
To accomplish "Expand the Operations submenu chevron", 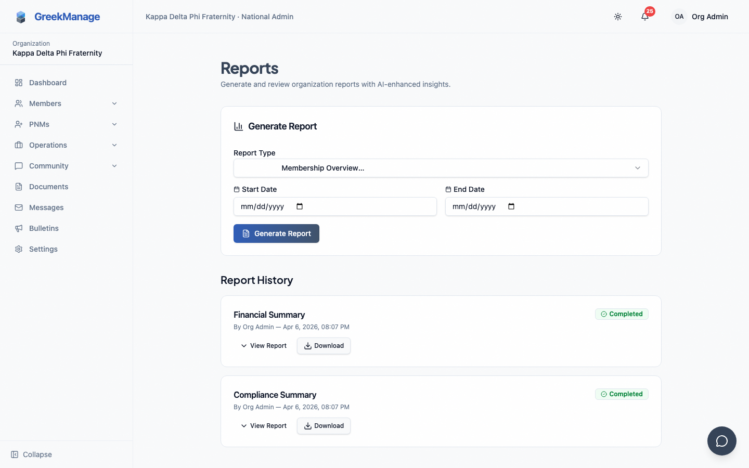I will coord(114,145).
